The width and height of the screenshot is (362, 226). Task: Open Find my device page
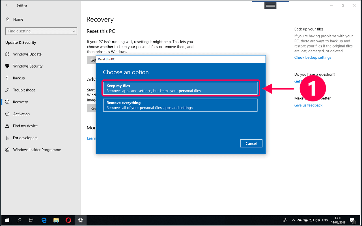coord(25,126)
